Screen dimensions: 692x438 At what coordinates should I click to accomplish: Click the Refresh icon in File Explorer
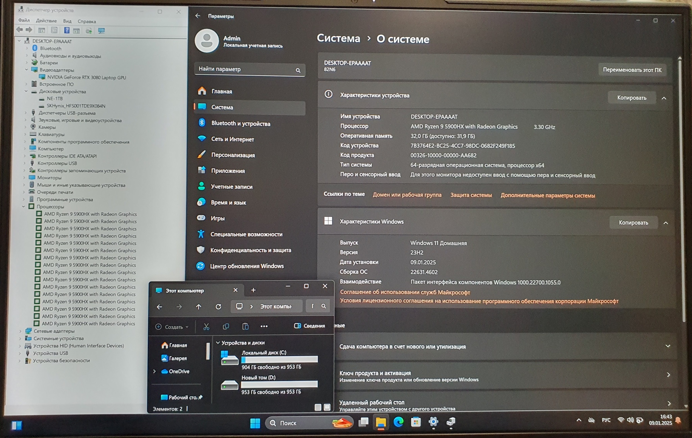(x=218, y=306)
